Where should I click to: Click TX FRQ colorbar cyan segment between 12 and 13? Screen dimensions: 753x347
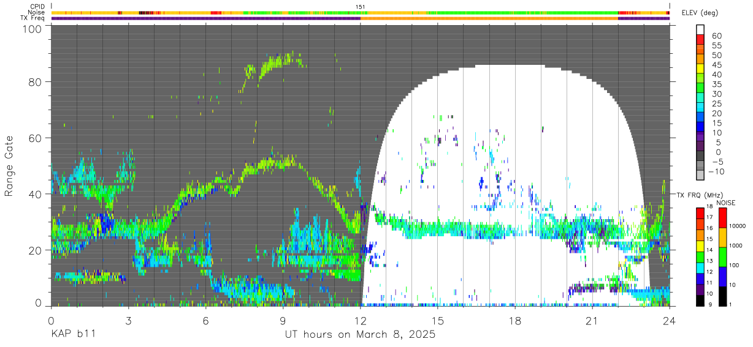tap(700, 267)
